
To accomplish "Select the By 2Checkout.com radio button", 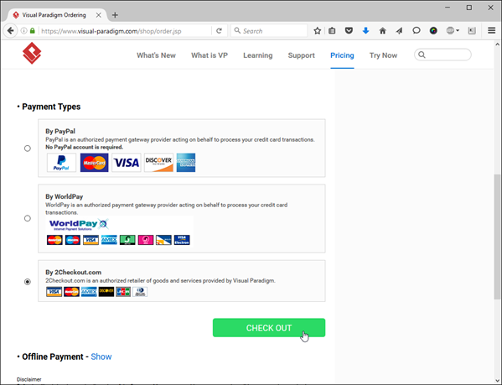I will coord(28,282).
